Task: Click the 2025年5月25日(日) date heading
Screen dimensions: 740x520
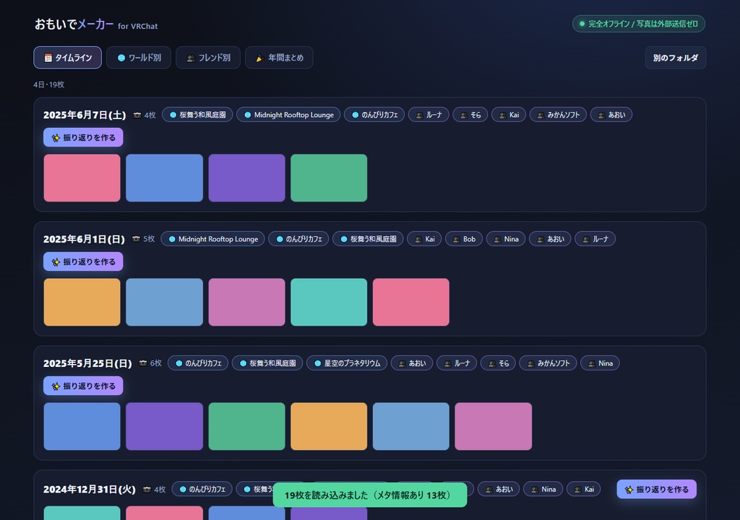Action: 87,363
